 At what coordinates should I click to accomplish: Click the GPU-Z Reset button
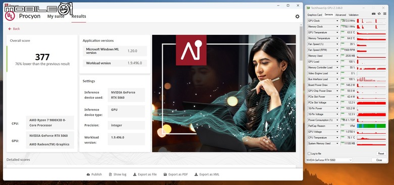click(x=381, y=153)
